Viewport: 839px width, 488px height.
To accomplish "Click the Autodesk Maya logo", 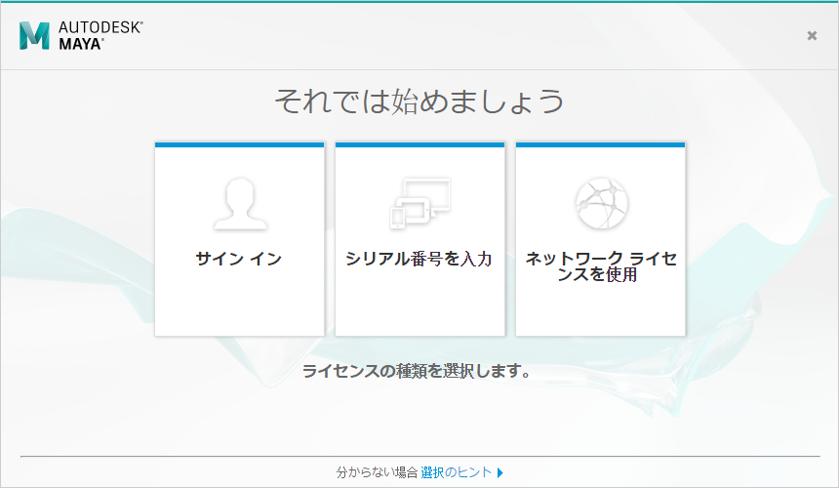I will pyautogui.click(x=81, y=36).
